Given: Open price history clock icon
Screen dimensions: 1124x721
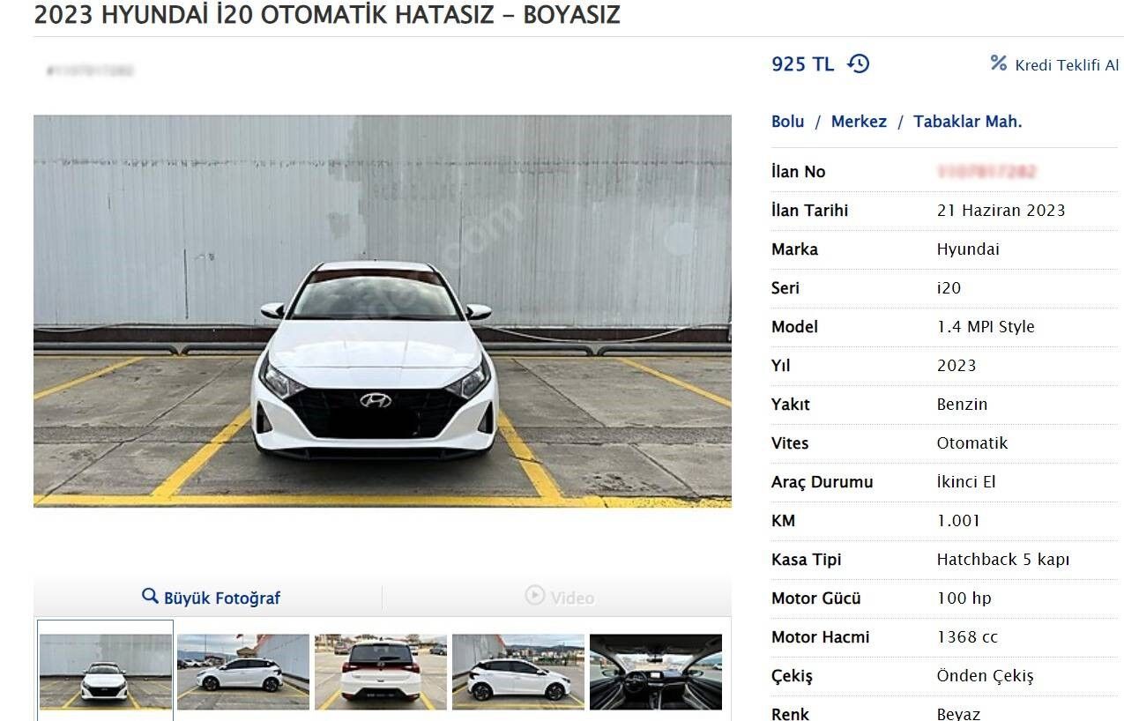Looking at the screenshot, I should (858, 63).
